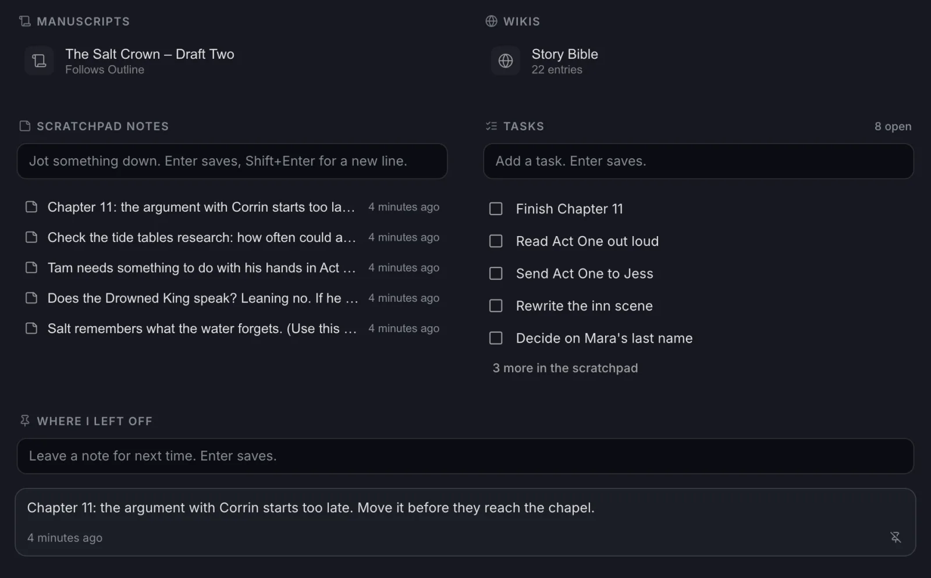Click the Manuscripts section header icon
Viewport: 931px width, 578px height.
(24, 22)
